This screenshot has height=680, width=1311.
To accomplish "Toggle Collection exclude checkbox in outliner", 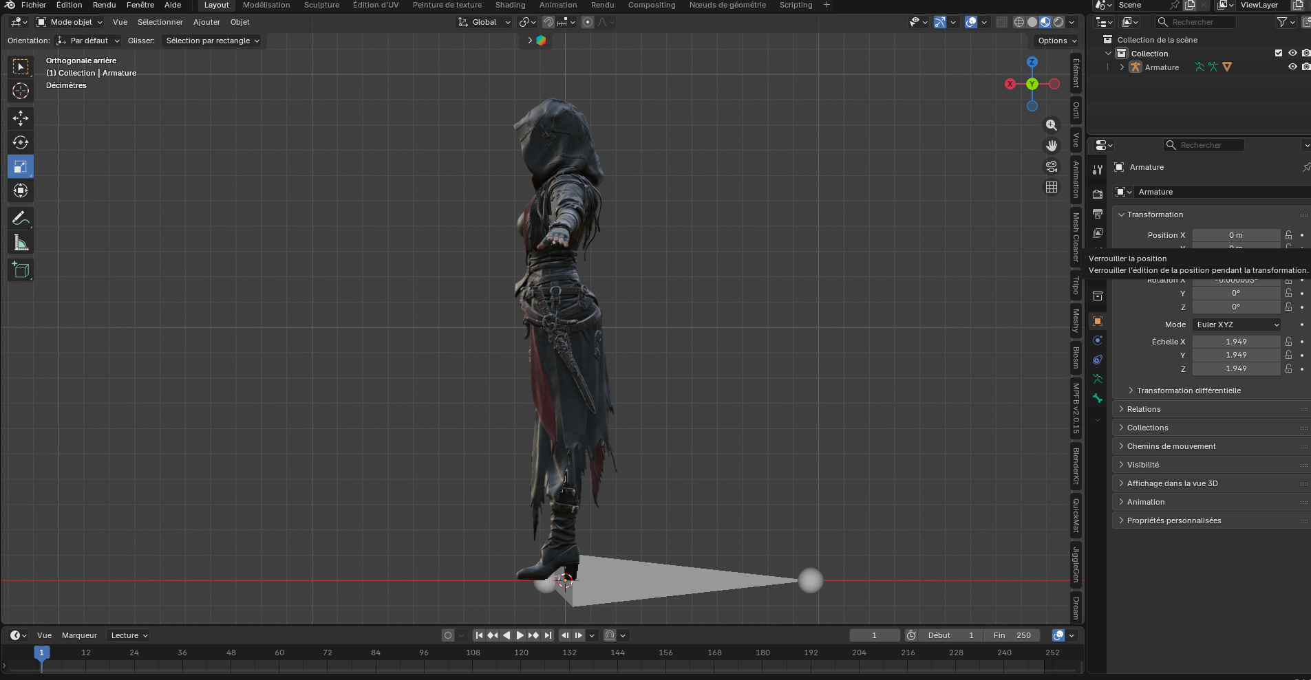I will 1279,53.
